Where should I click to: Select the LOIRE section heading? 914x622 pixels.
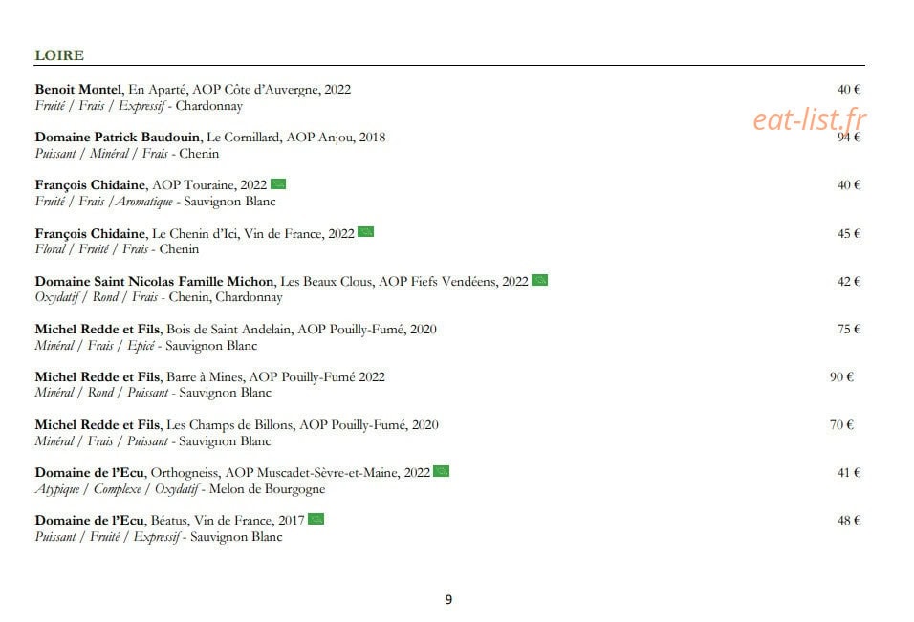coord(59,55)
